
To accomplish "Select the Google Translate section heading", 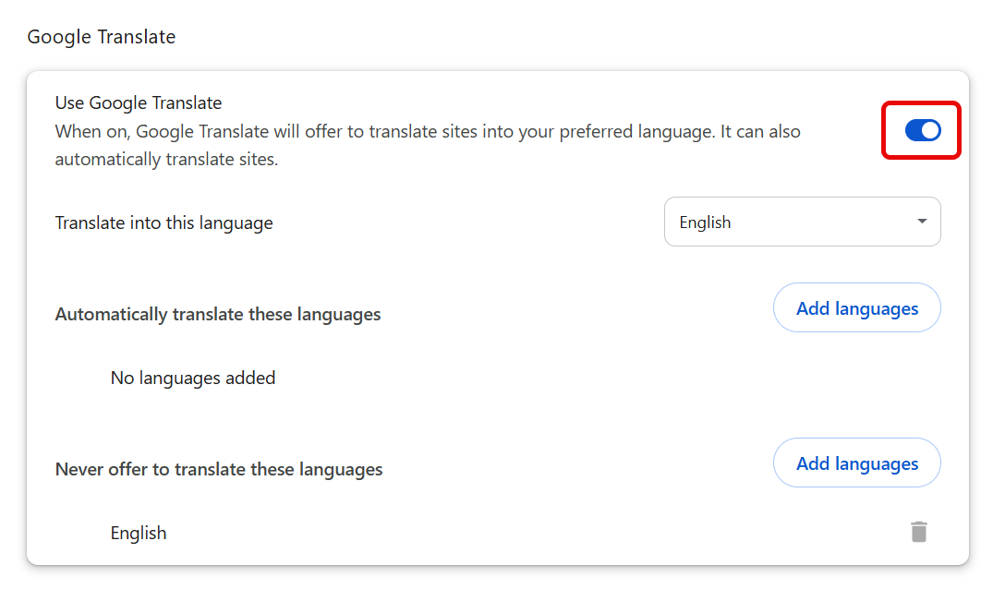I will (x=101, y=36).
